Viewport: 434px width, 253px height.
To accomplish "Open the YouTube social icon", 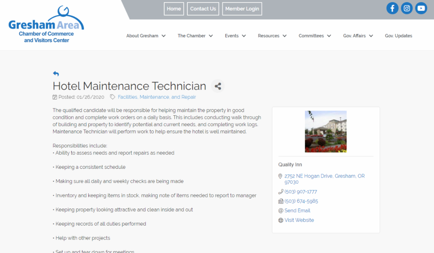I will coord(421,8).
